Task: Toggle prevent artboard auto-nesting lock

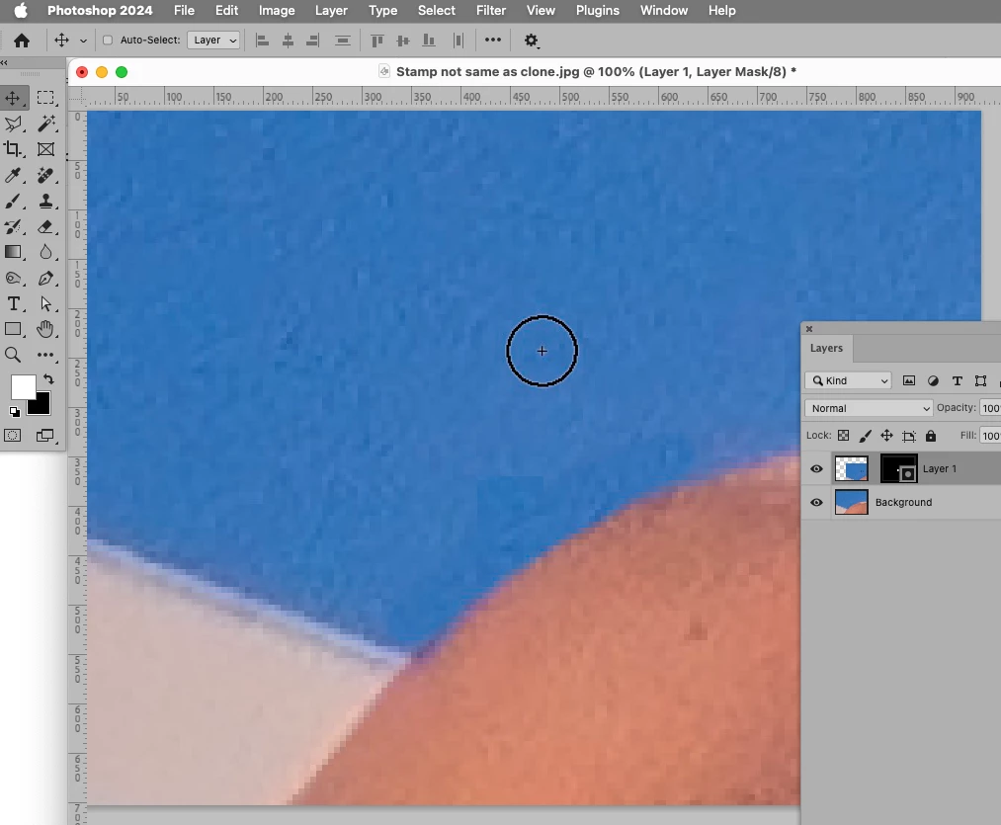Action: [909, 436]
